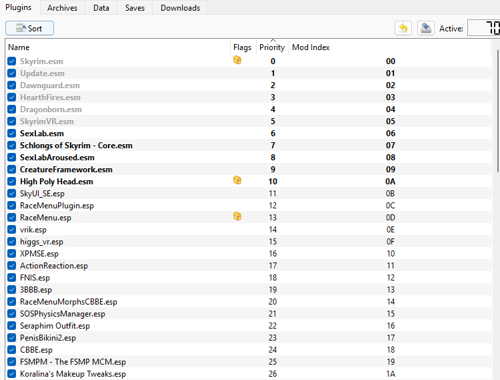
Task: Click archive flag icon on High Poly Head.esm
Action: pyautogui.click(x=237, y=180)
